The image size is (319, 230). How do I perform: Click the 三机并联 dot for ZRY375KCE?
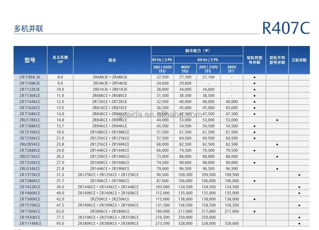click(x=299, y=175)
